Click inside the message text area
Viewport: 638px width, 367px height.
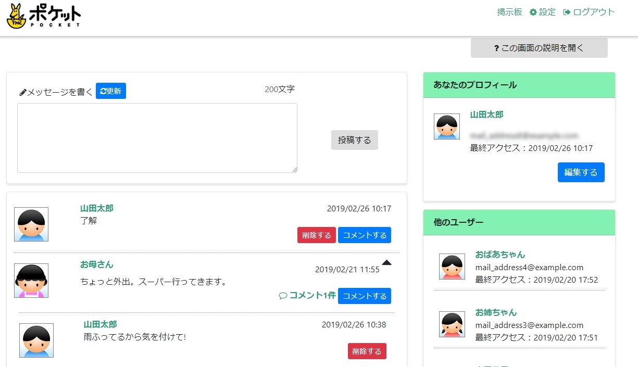pyautogui.click(x=157, y=137)
